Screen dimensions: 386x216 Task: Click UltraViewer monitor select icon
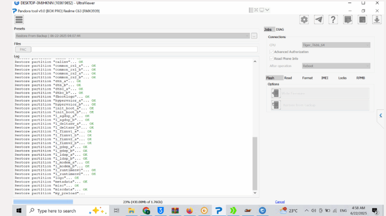[x=262, y=10]
